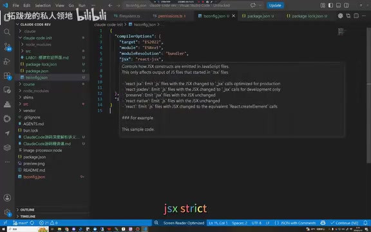This screenshot has height=232, width=371.
Task: Open the Search view in activity bar
Action: click(x=7, y=32)
